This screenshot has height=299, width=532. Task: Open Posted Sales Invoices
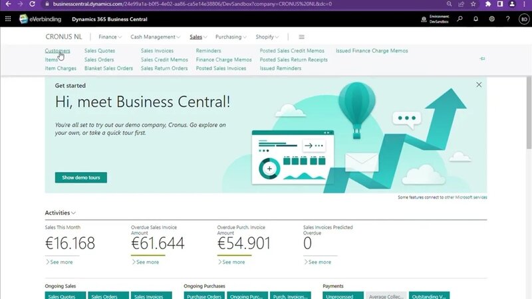coord(221,68)
